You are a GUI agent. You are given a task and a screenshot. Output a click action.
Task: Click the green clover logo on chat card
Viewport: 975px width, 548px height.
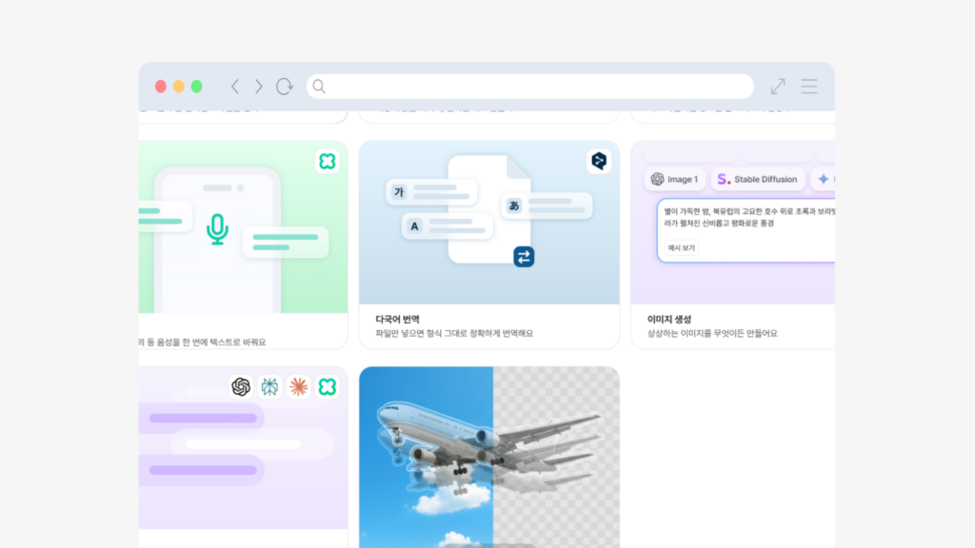pos(328,386)
